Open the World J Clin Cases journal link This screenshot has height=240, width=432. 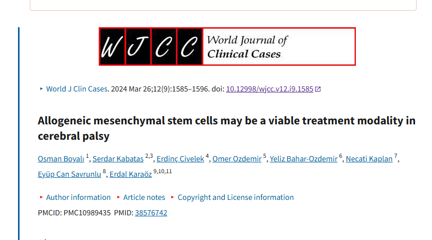tap(77, 89)
